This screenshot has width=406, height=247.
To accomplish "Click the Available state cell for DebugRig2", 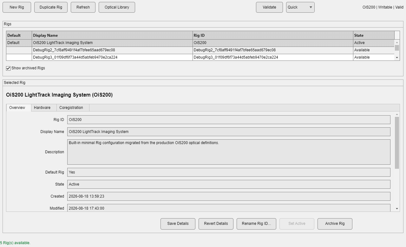I will (x=374, y=50).
